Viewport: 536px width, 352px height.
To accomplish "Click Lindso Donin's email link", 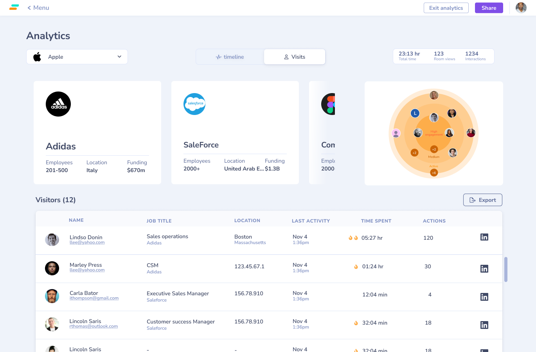I will [87, 242].
